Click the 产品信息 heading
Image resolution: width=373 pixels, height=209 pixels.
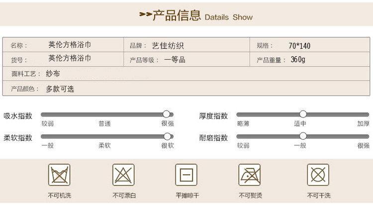pos(177,15)
